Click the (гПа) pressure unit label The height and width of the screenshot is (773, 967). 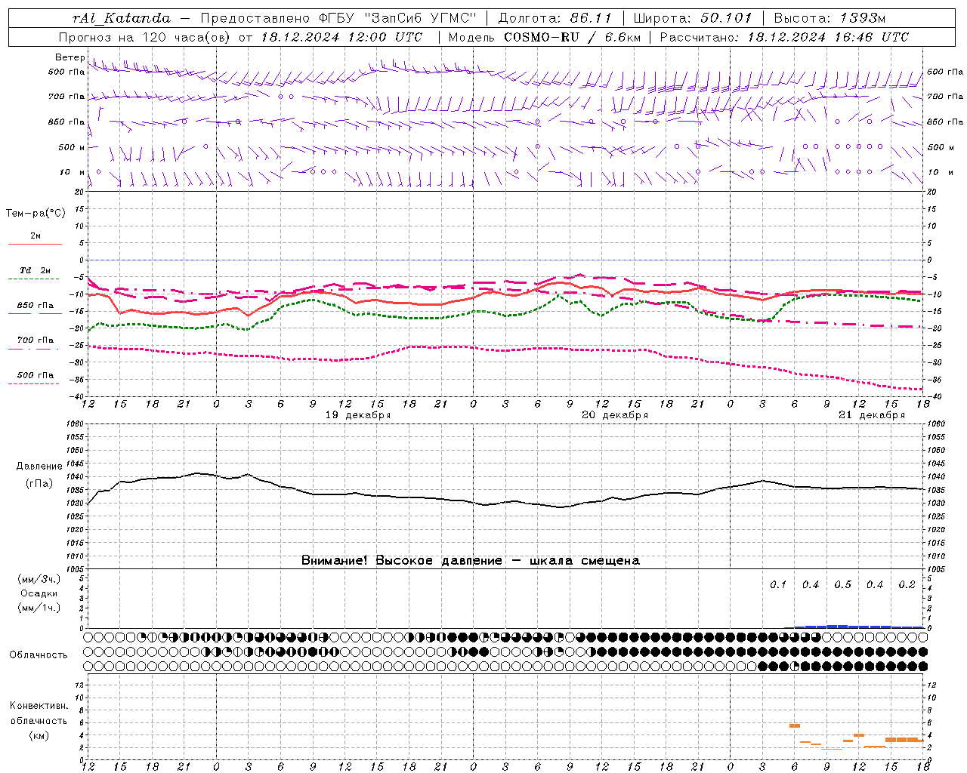[x=39, y=484]
